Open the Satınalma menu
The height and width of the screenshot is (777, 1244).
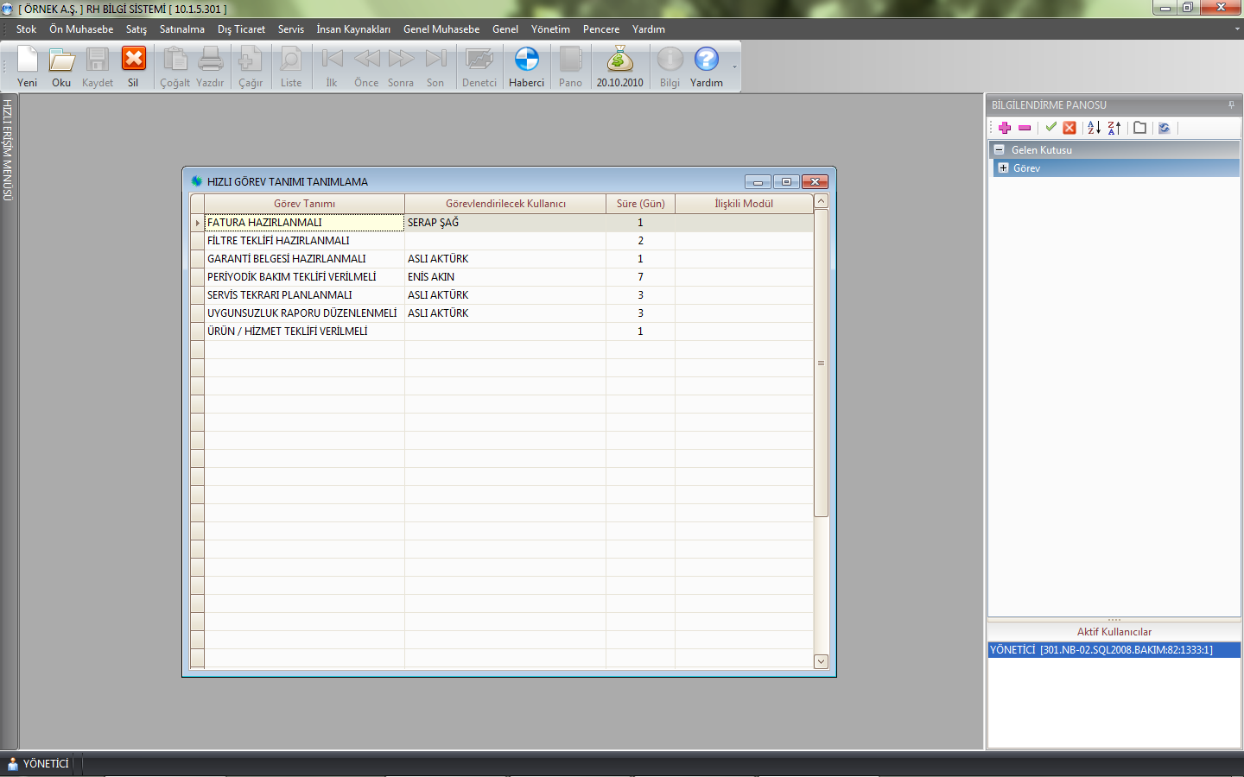click(x=181, y=29)
